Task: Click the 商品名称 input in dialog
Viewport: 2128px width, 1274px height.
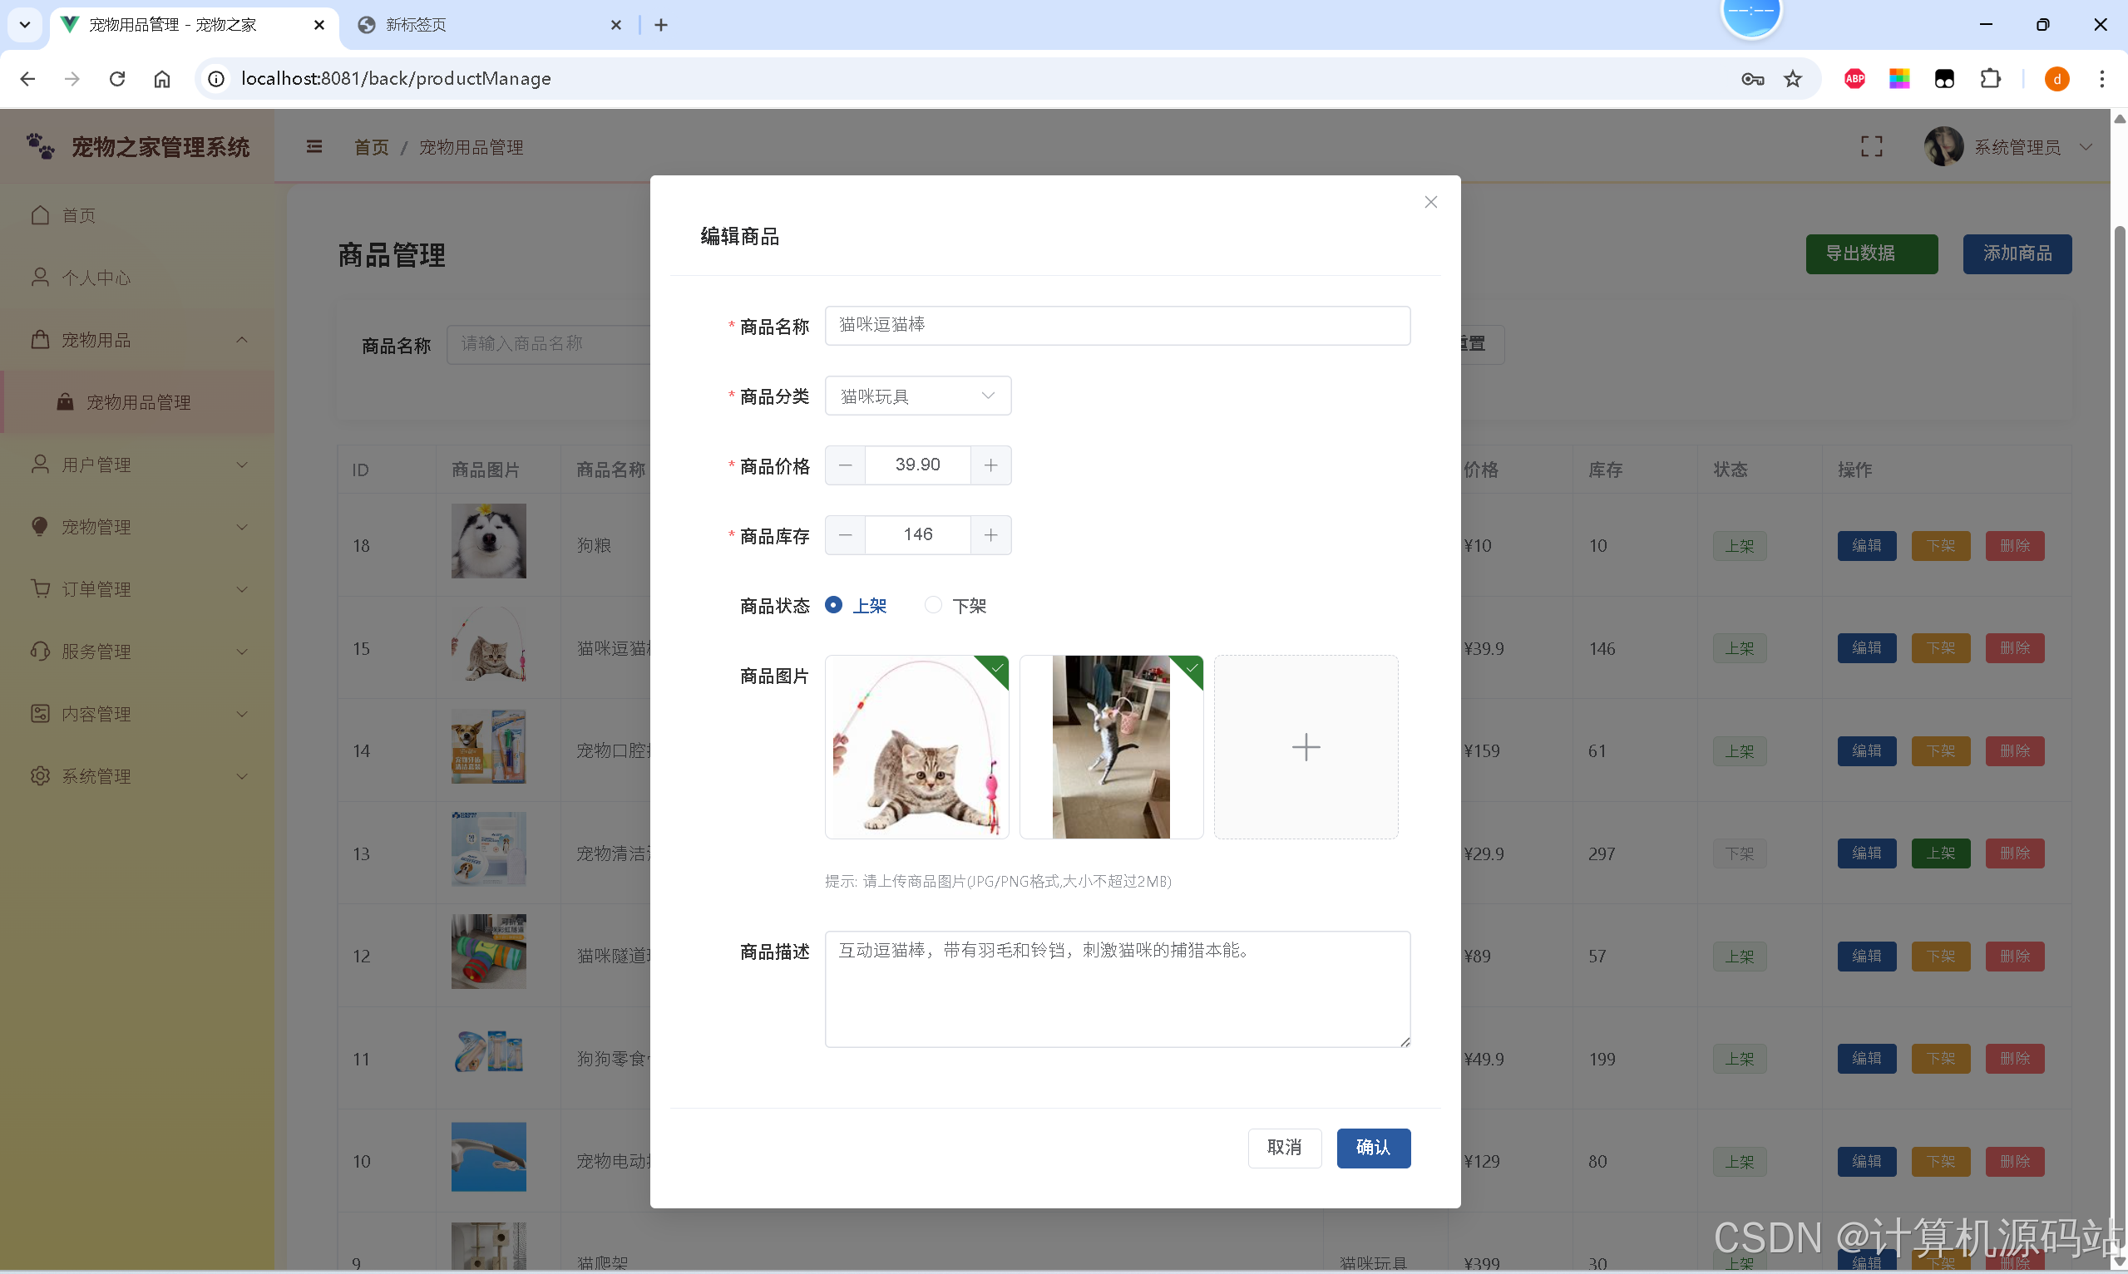Action: pos(1116,326)
